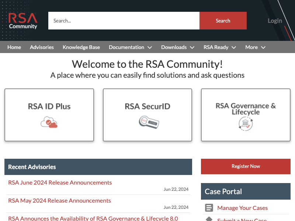The width and height of the screenshot is (295, 221).
Task: Click the red Search button
Action: (x=223, y=21)
